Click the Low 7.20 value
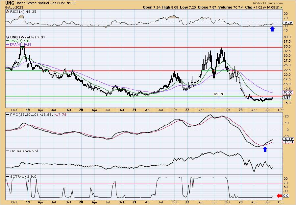 pos(187,7)
